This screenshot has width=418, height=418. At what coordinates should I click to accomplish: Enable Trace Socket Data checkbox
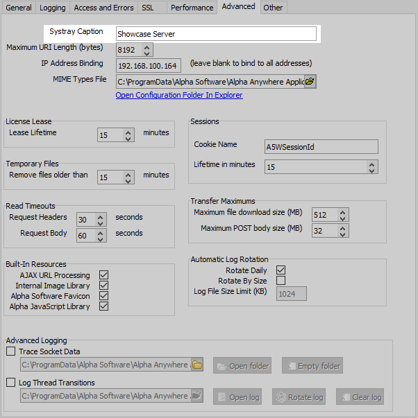click(x=10, y=351)
